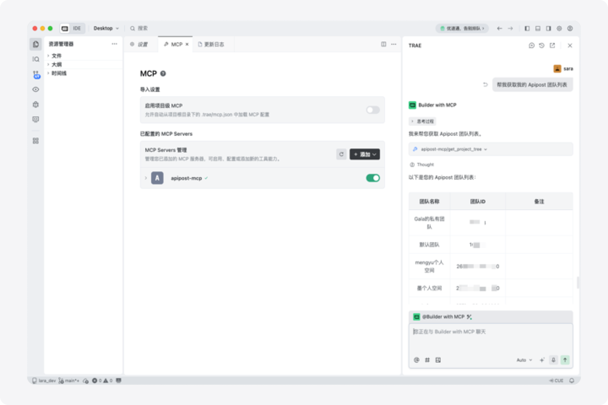608x405 pixels.
Task: Switch to the 更新日志 tab
Action: (x=211, y=44)
